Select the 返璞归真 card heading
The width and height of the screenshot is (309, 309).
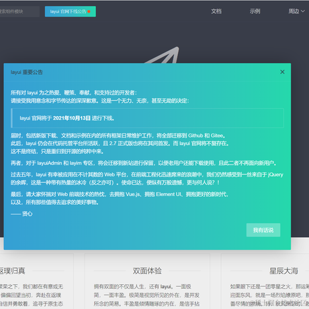(12, 271)
